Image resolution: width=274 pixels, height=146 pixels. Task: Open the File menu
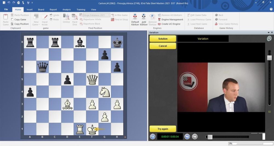(x=6, y=10)
